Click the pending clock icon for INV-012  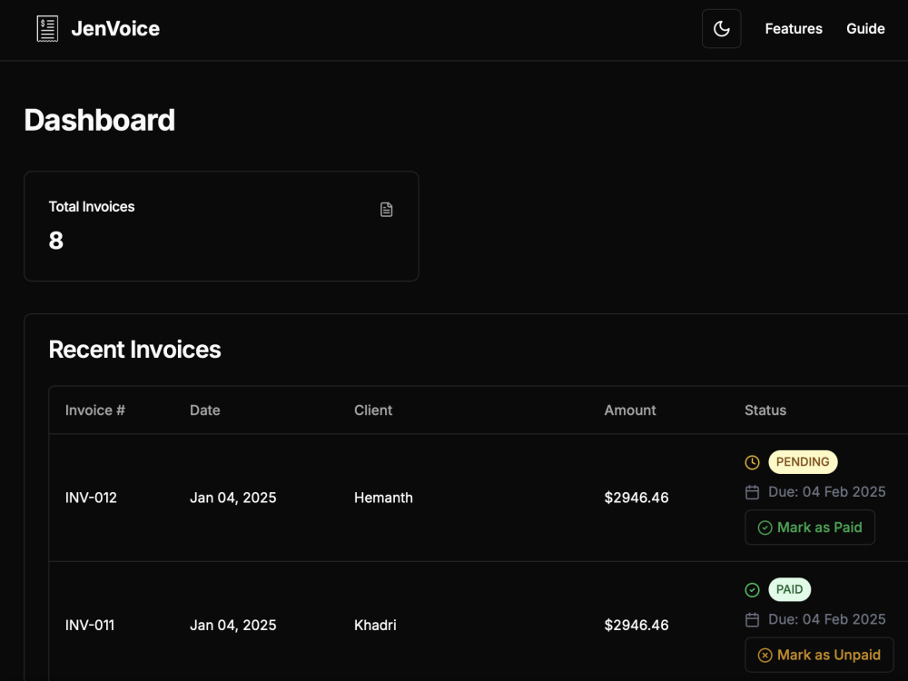752,462
